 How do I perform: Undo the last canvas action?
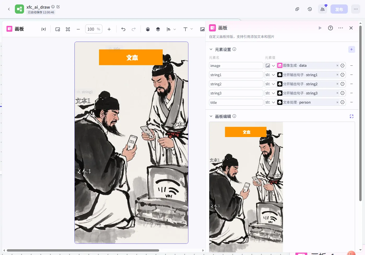tap(123, 29)
